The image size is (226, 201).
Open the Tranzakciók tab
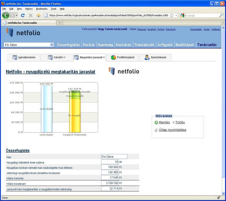(x=144, y=45)
